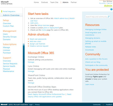Viewport: 113px width, 106px height.
Task: Click Sign out link
Action: pyautogui.click(x=110, y=3)
